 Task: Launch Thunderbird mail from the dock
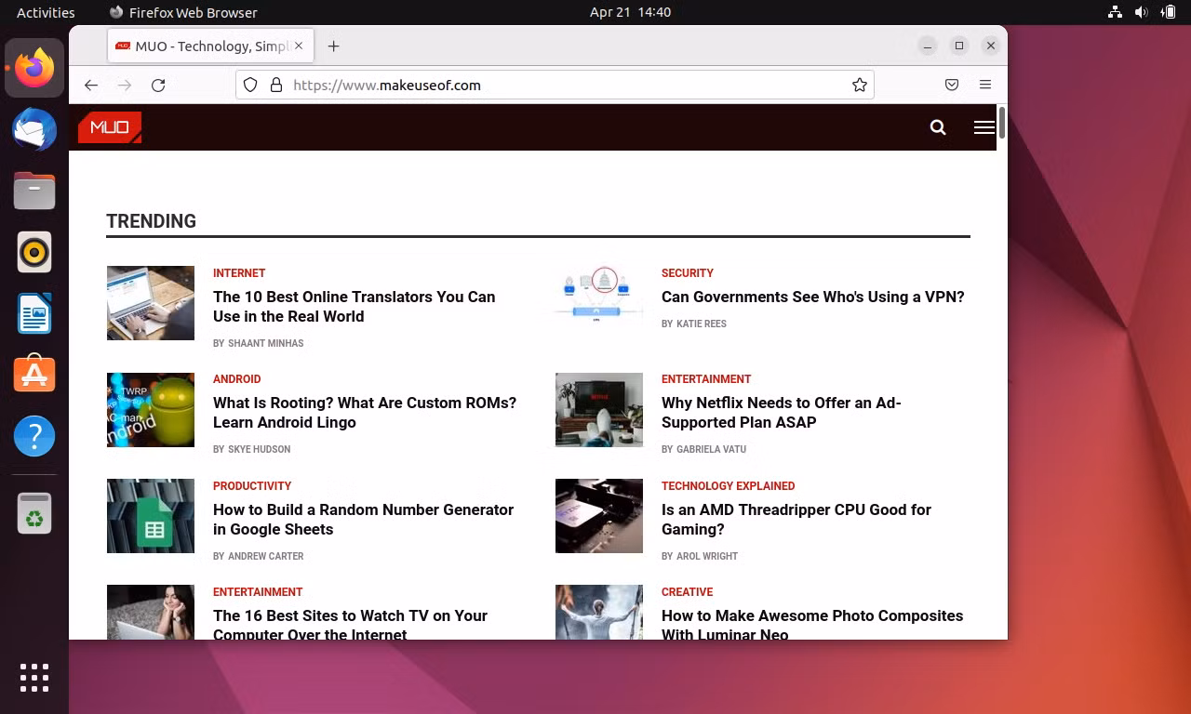[34, 129]
